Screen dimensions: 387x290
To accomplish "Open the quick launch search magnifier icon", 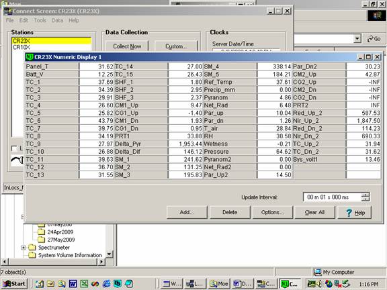I will (x=62, y=284).
